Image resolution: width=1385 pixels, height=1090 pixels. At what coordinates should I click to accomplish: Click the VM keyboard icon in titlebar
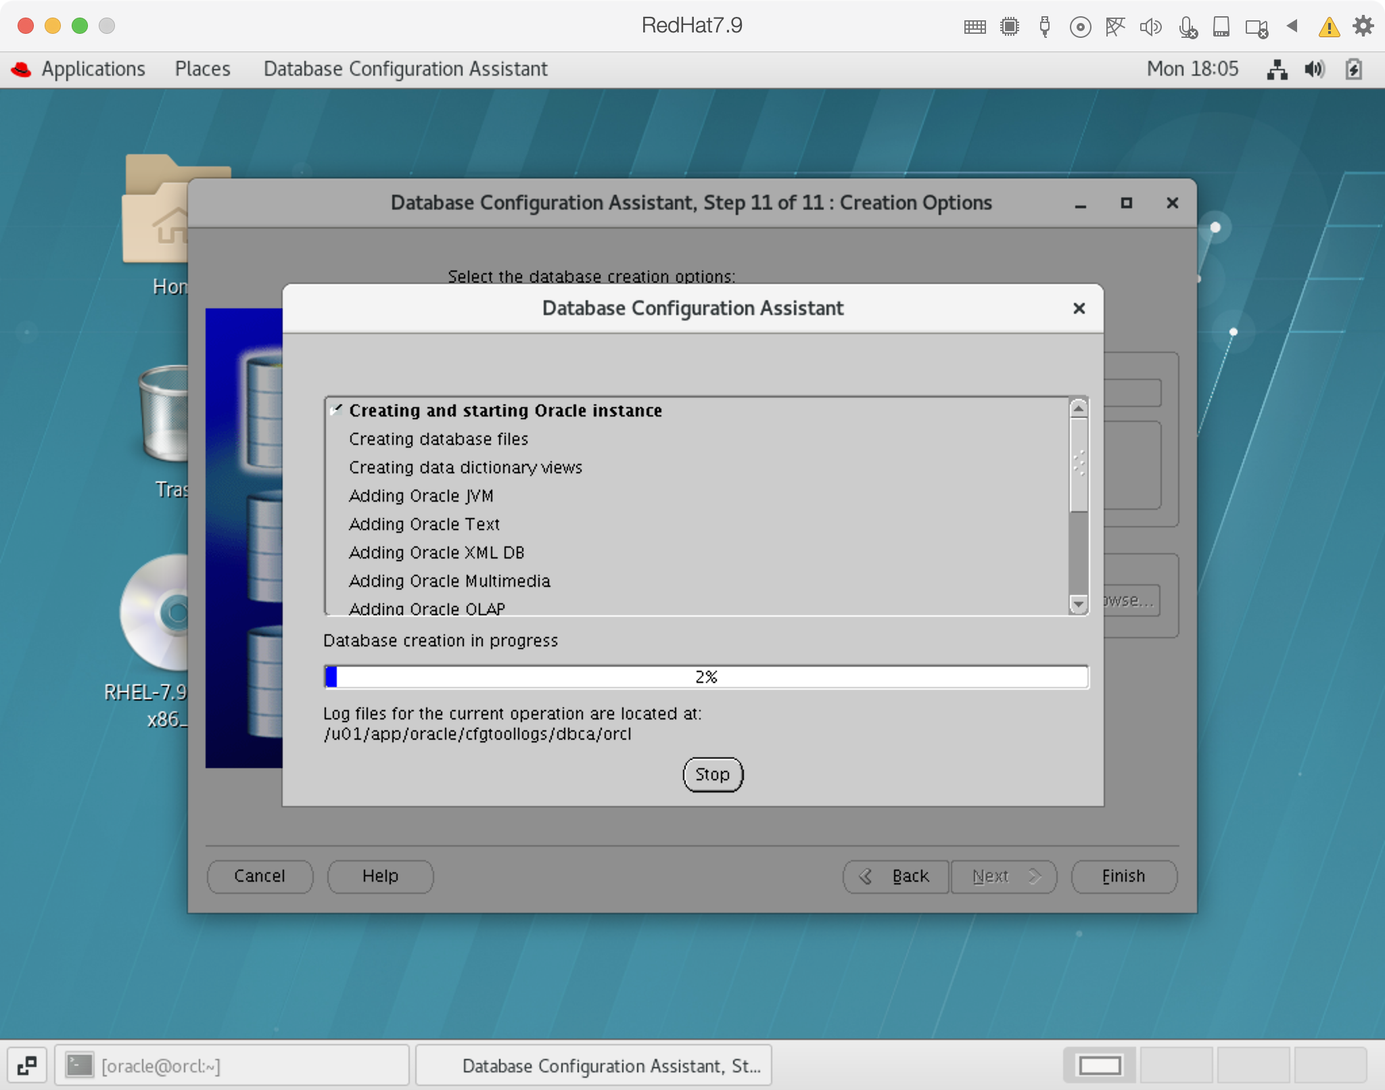(x=975, y=27)
